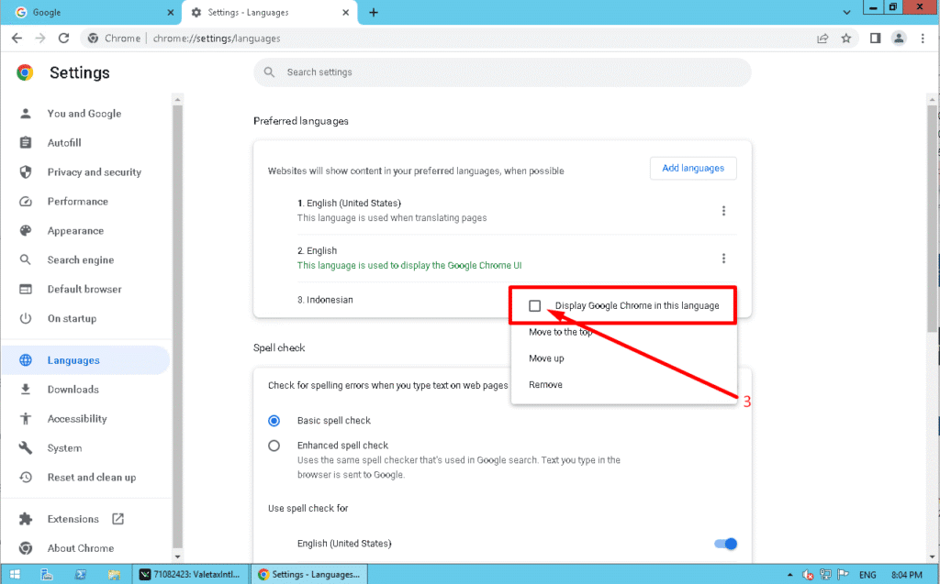
Task: Click the System wrench icon
Action: tap(25, 448)
